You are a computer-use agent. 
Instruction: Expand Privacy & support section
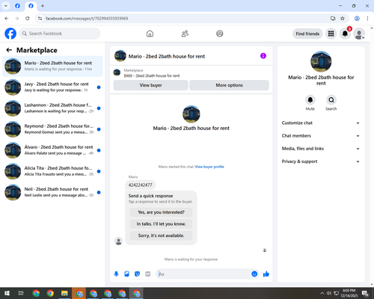(x=321, y=161)
